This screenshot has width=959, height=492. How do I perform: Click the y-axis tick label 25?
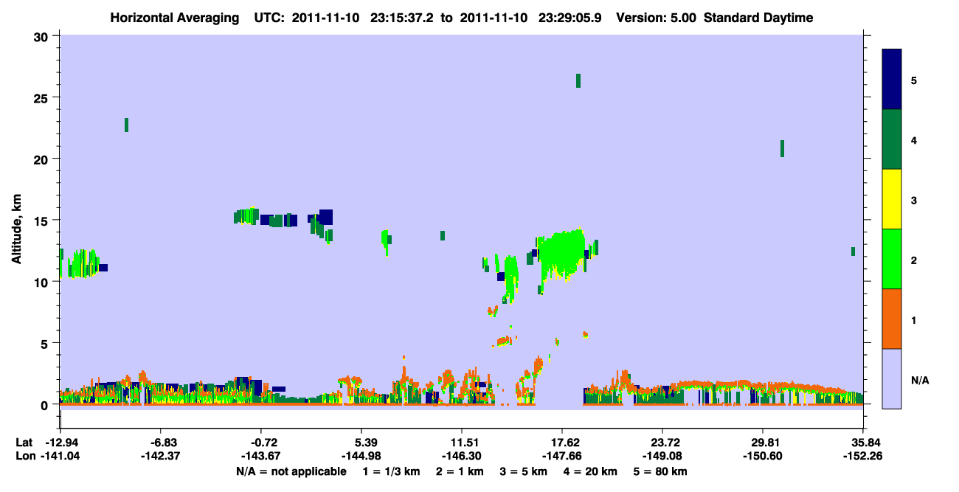(x=43, y=98)
